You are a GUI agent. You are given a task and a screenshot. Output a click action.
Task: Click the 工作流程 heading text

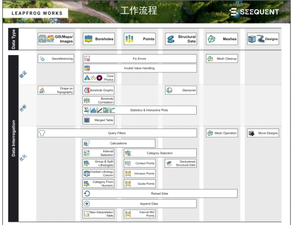[139, 10]
